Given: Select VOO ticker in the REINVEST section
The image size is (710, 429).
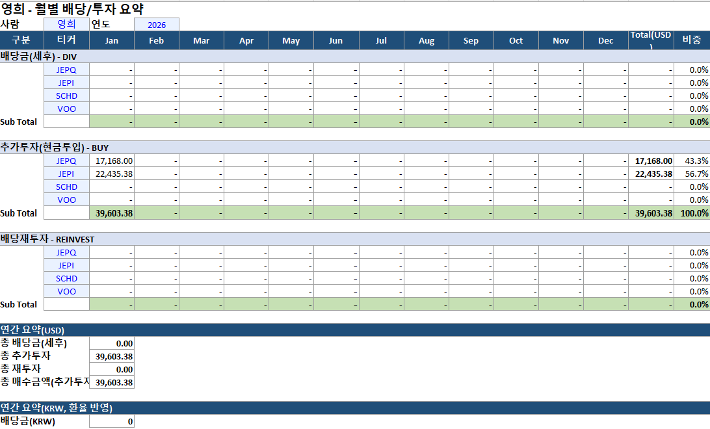Looking at the screenshot, I should coord(66,291).
